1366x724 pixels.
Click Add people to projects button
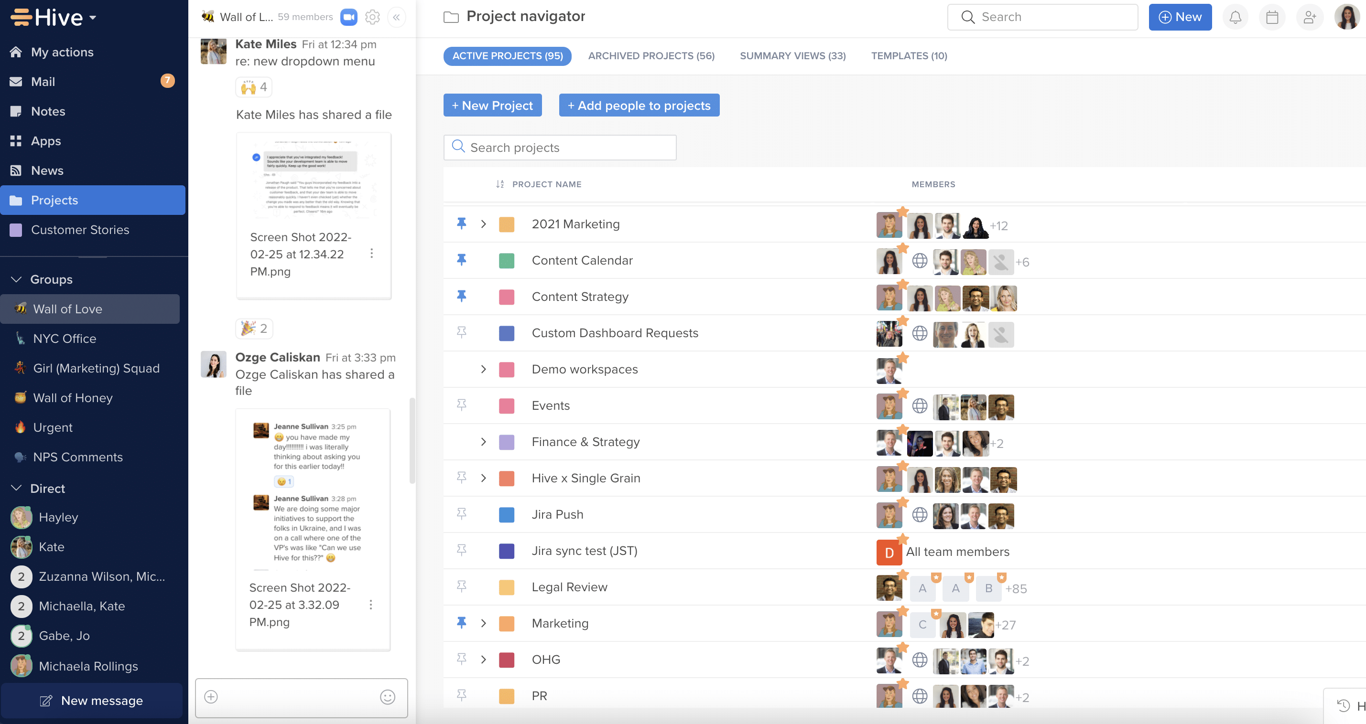(x=639, y=106)
